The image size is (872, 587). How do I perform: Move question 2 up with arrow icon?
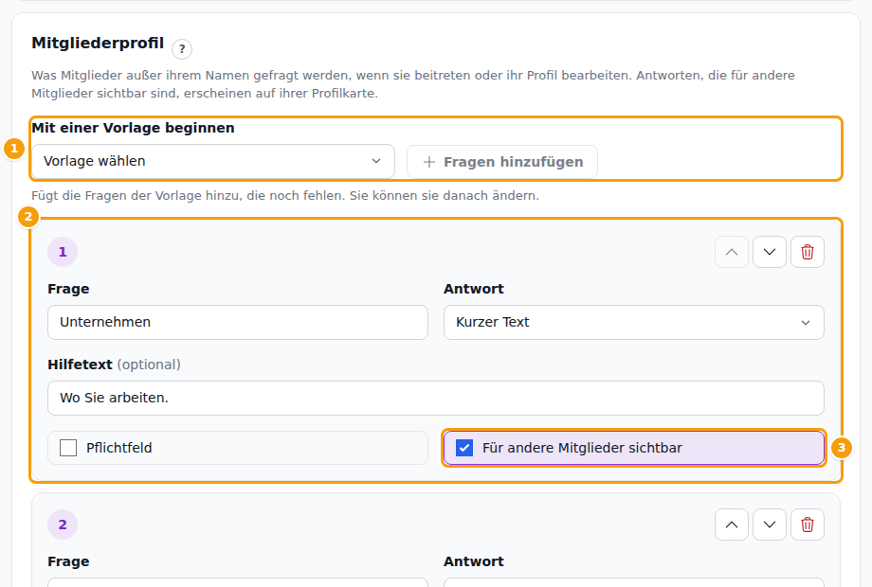click(x=732, y=525)
